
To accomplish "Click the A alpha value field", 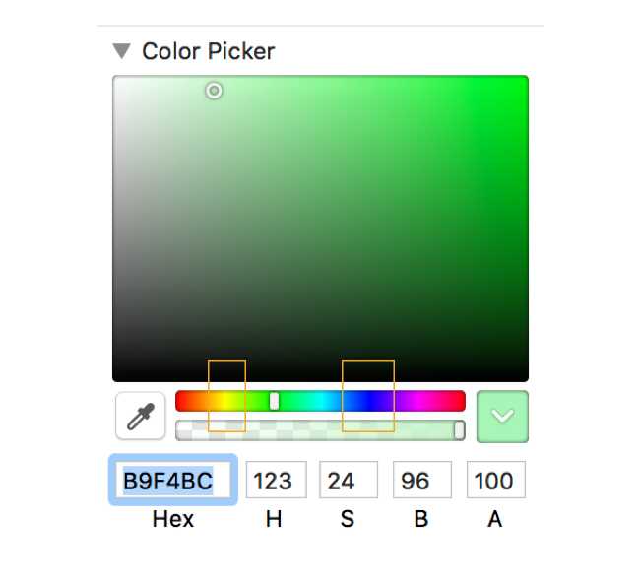I will coord(495,481).
